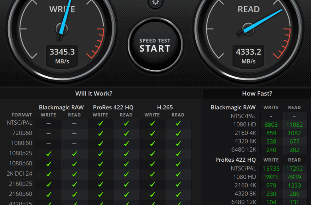Click H.265 write checkmark in 720p60 row
This screenshot has width=311, height=205.
tap(152, 133)
